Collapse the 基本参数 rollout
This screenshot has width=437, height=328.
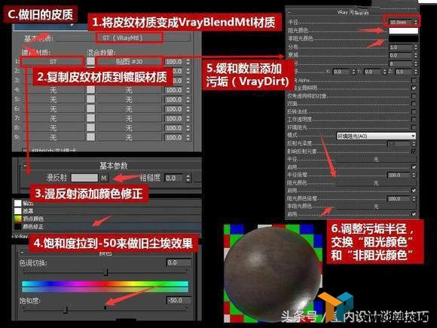tap(25, 166)
